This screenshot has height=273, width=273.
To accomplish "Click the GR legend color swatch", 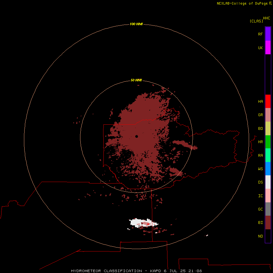I will (268, 115).
